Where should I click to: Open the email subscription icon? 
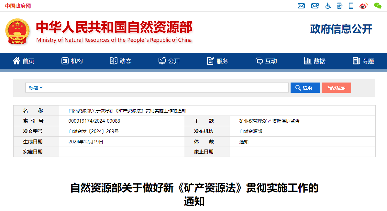[301, 6]
